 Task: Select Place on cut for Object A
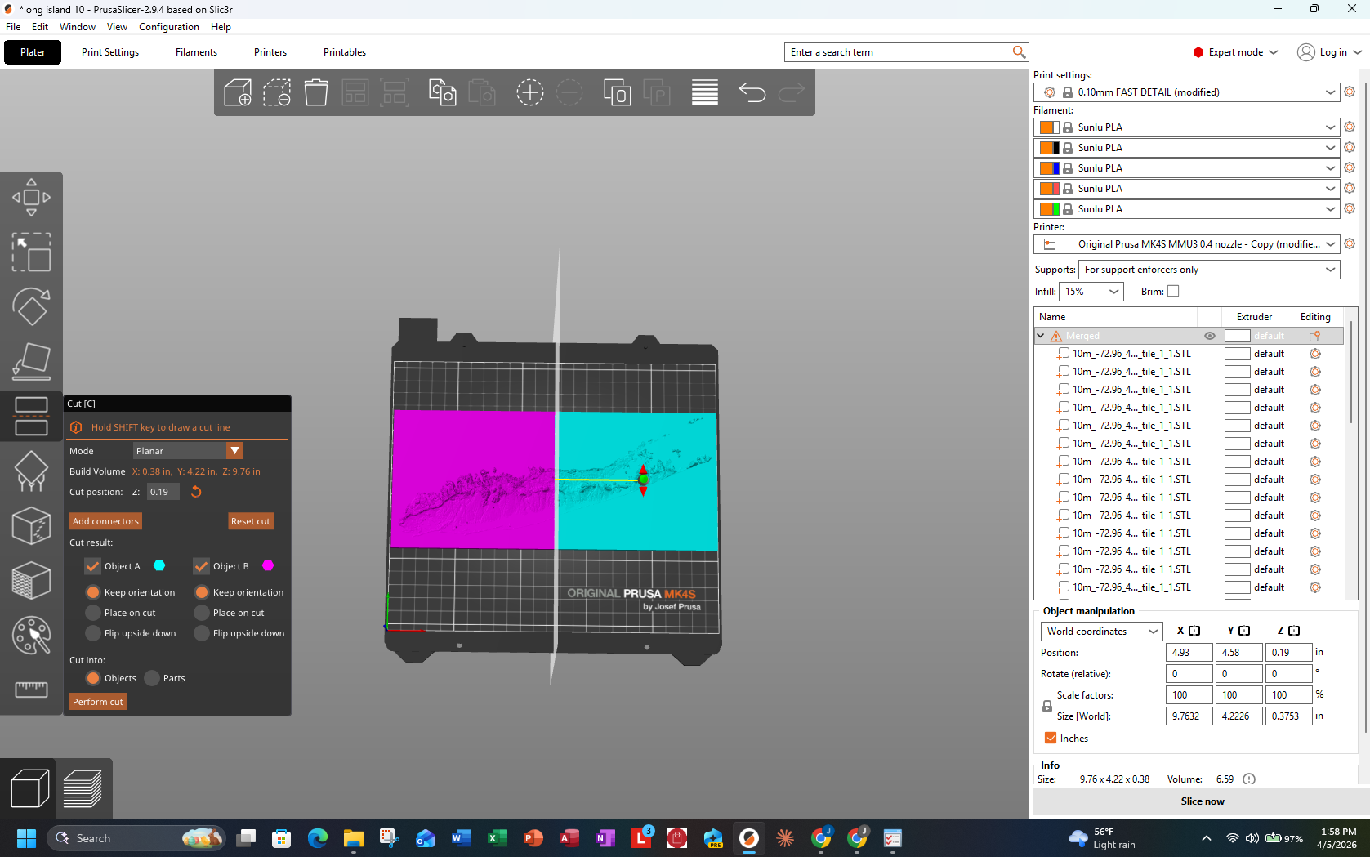(x=92, y=613)
